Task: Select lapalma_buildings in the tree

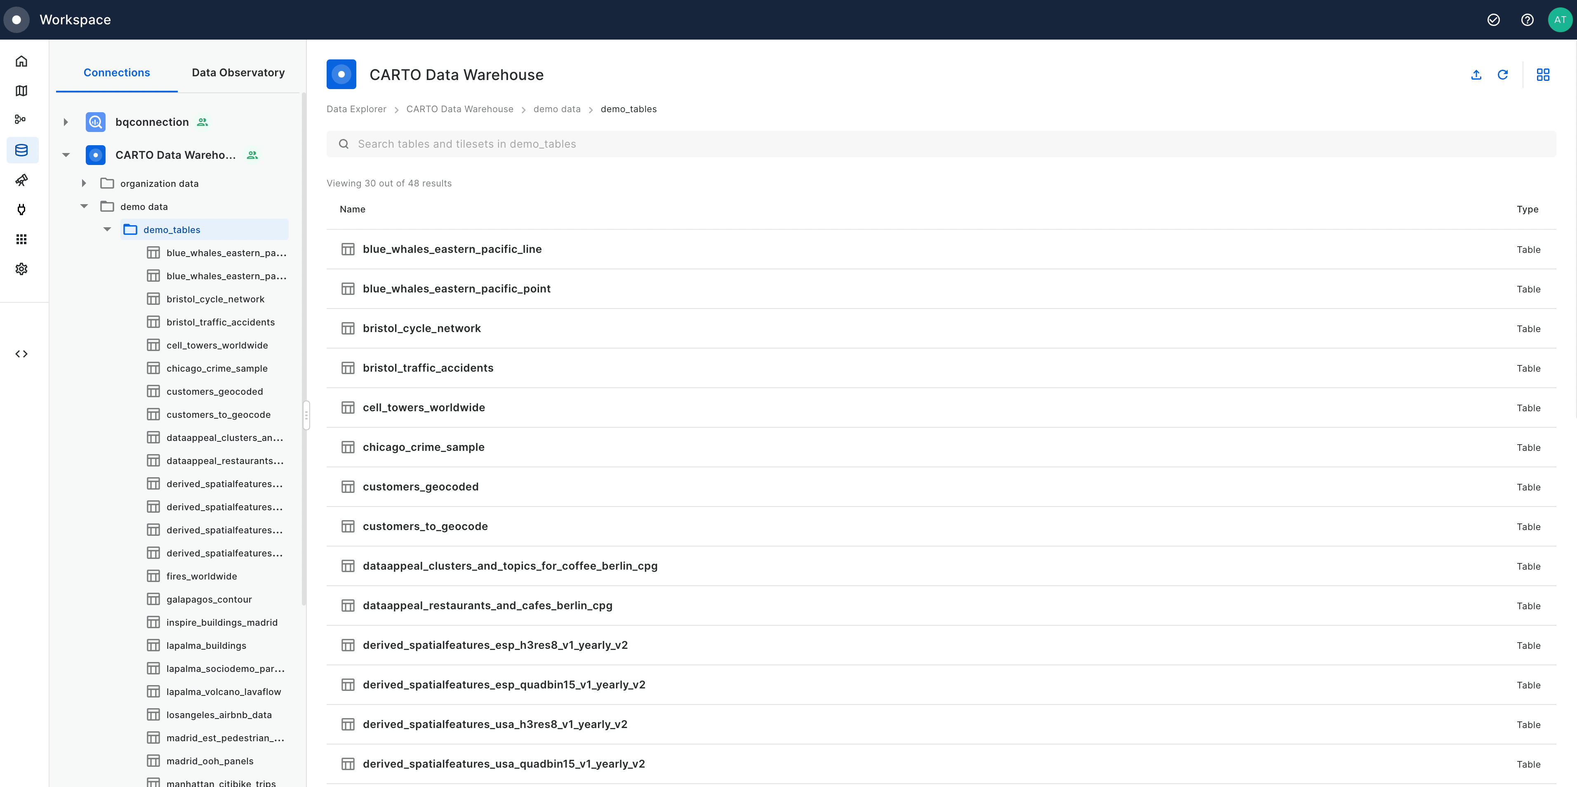Action: [206, 646]
